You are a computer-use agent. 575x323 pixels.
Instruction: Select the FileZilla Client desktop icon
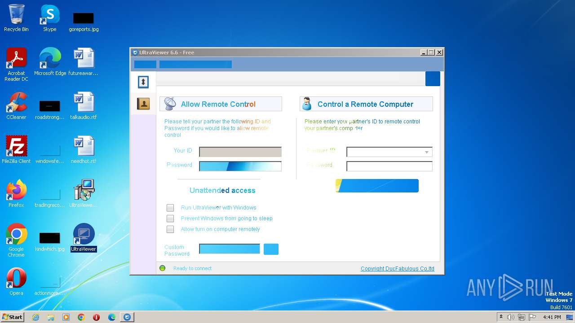(x=16, y=150)
